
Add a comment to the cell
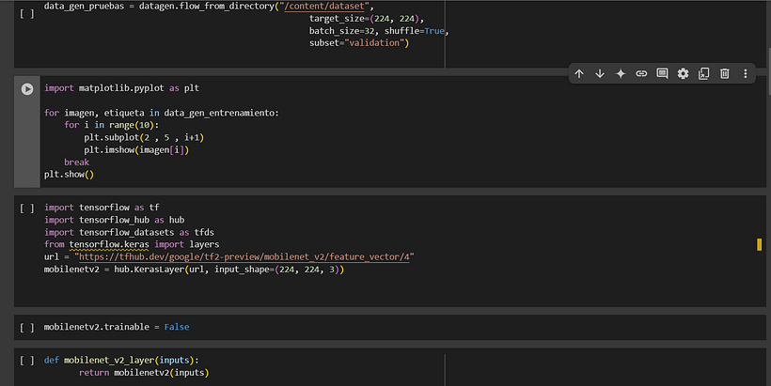pos(662,73)
